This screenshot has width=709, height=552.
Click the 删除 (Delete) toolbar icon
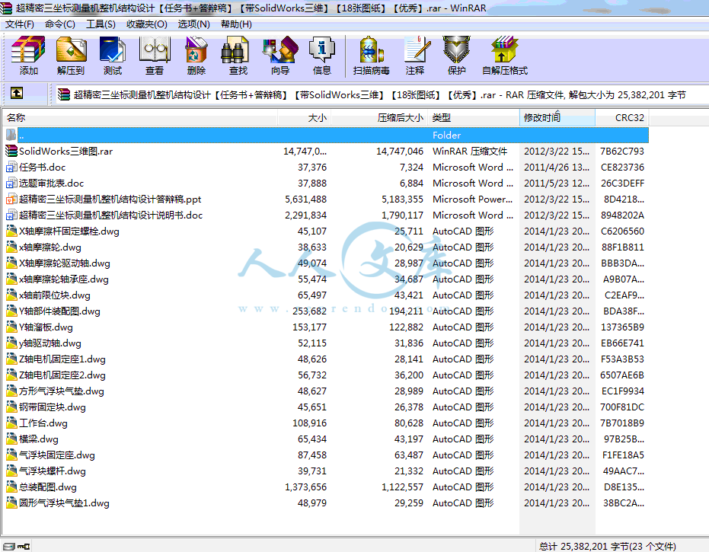pos(196,49)
